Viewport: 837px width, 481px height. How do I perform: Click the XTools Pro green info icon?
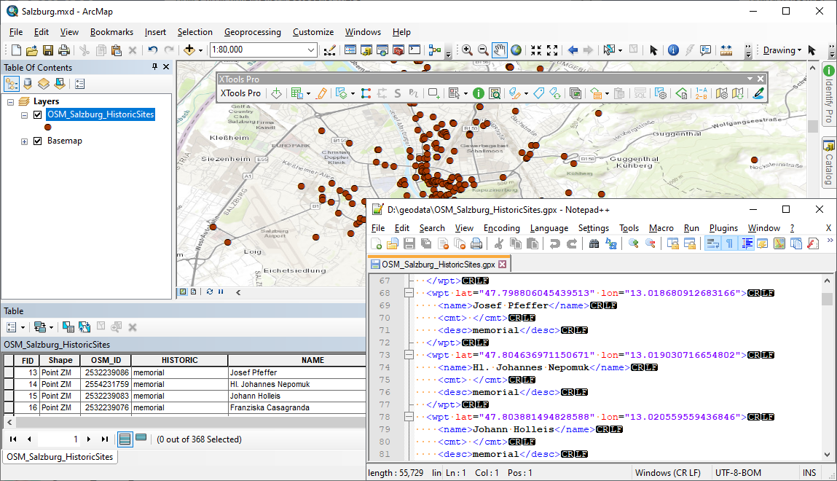tap(479, 93)
